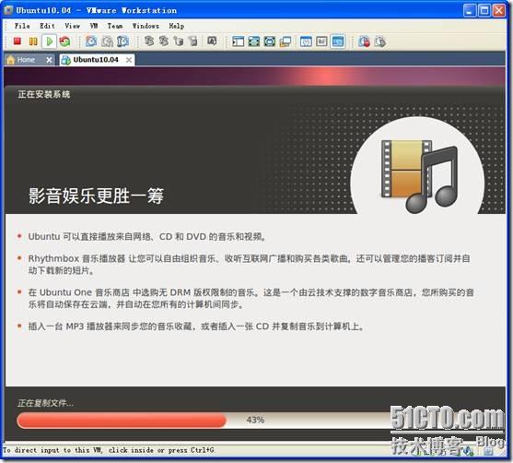The width and height of the screenshot is (513, 463).
Task: Open the Help menu
Action: (x=177, y=26)
